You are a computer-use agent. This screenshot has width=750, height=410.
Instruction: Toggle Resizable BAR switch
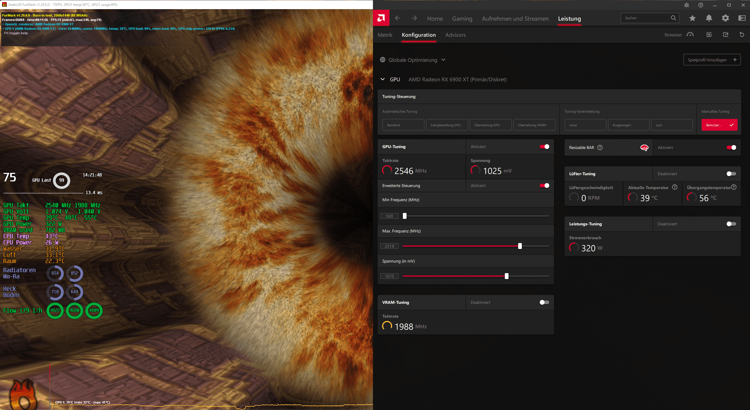(731, 147)
